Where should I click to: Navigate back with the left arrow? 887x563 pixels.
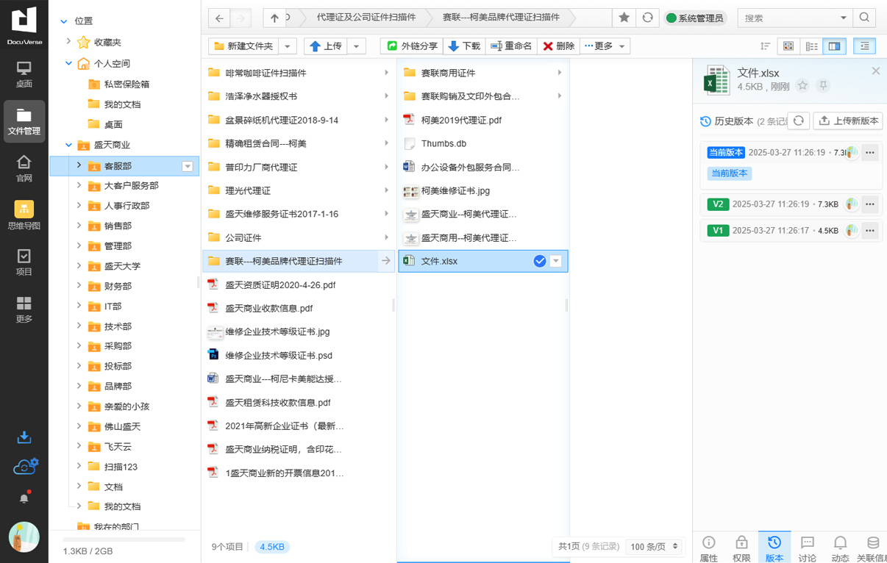click(219, 18)
